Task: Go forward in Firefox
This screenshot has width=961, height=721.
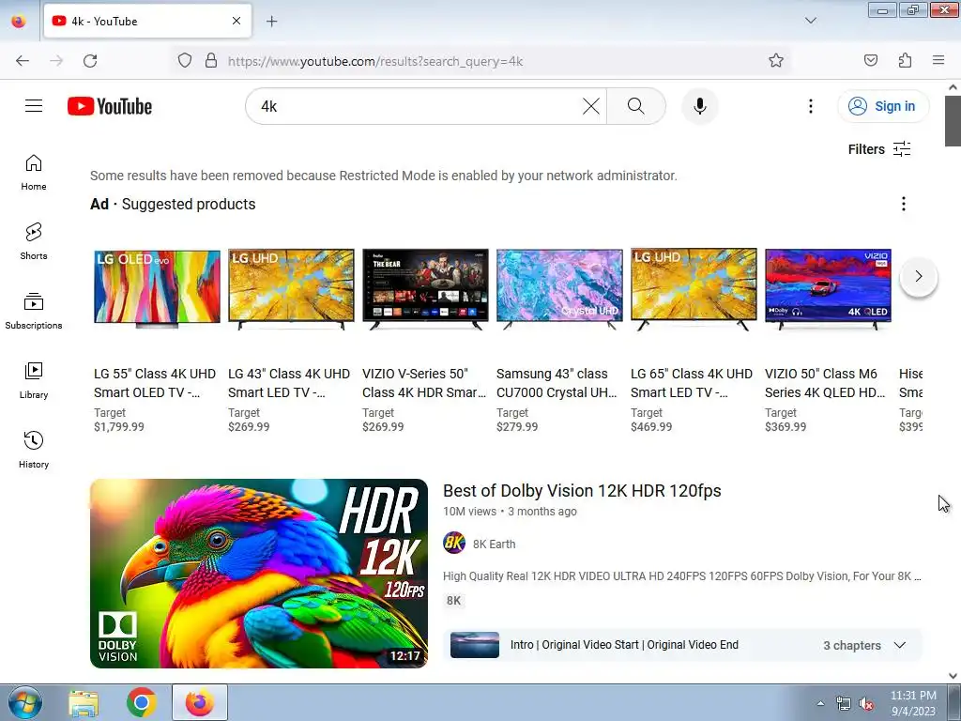Action: (56, 61)
